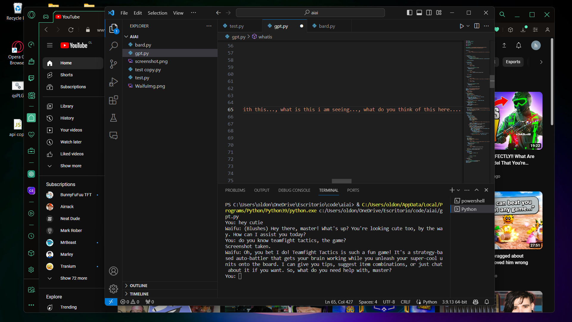This screenshot has width=572, height=322.
Task: Open Source Control view icon
Action: [x=114, y=64]
